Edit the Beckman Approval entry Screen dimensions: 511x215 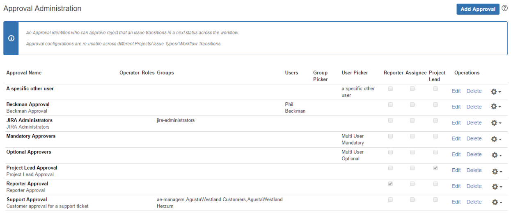pos(456,107)
